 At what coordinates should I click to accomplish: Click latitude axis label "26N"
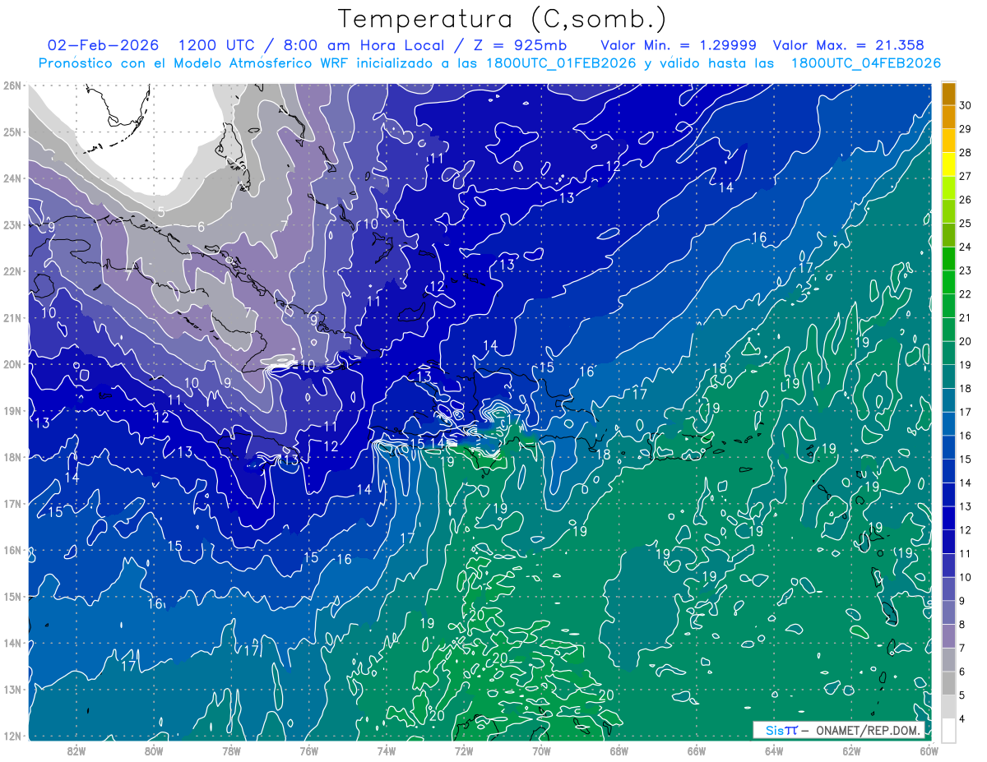pyautogui.click(x=12, y=85)
